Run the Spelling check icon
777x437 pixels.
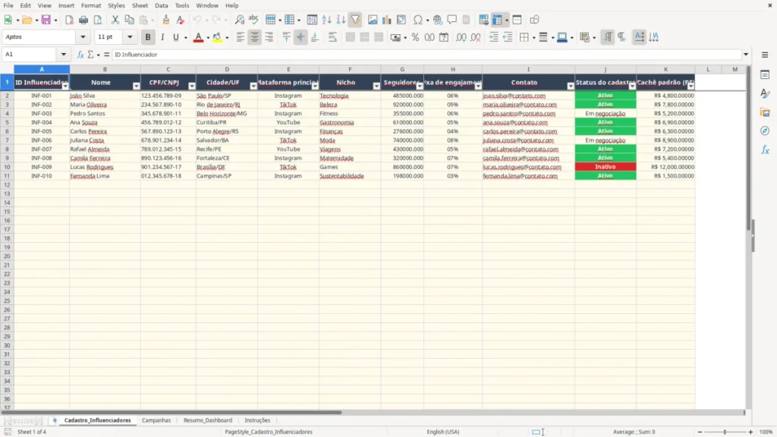point(253,20)
